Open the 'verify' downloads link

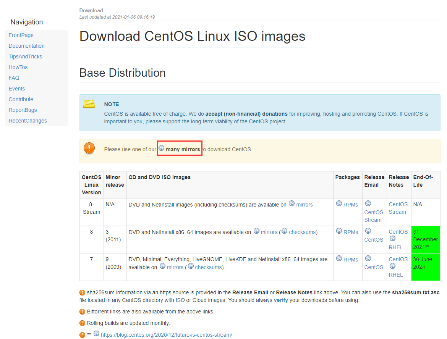tap(281, 300)
